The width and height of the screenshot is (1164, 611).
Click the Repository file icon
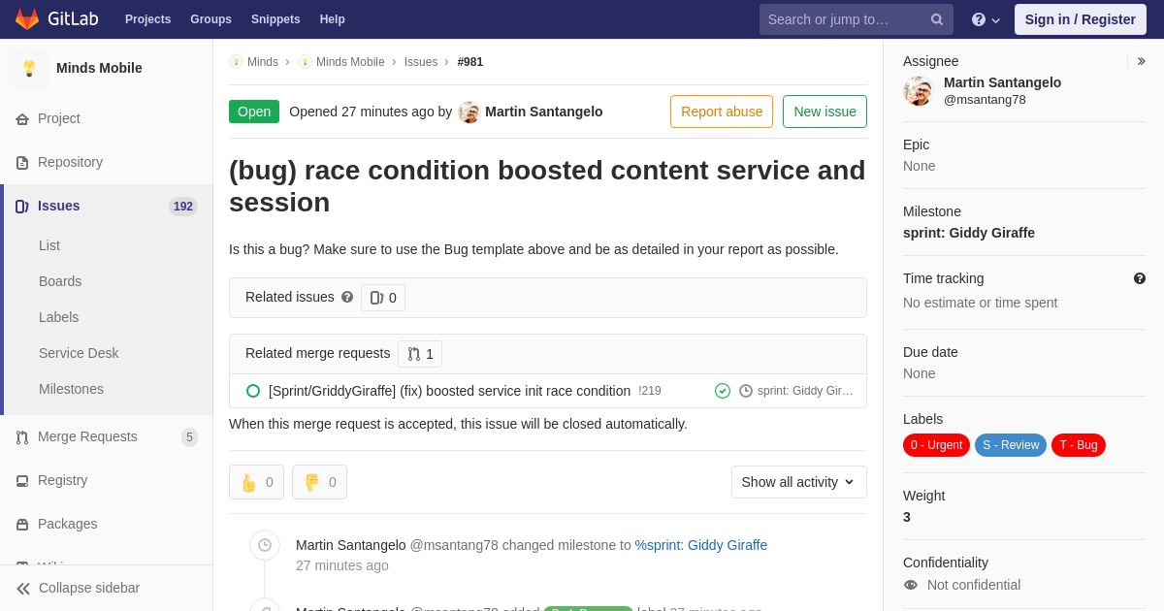click(22, 163)
